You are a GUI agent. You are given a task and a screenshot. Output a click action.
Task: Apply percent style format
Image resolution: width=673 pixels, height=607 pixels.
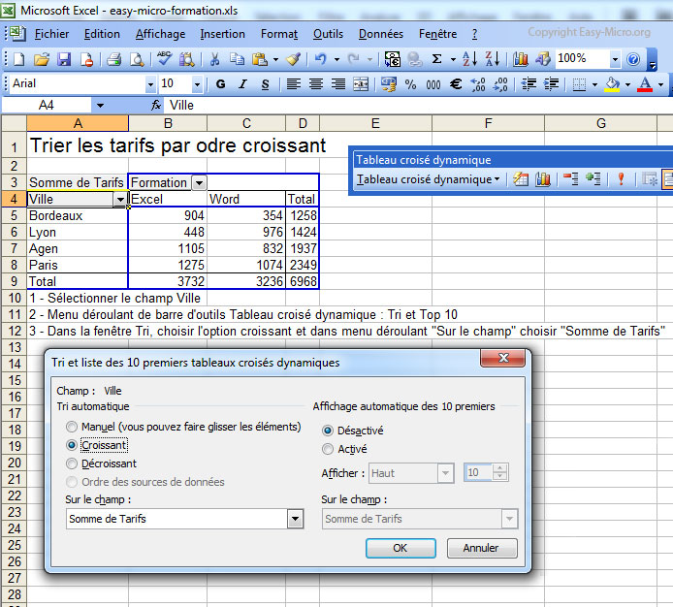pyautogui.click(x=411, y=84)
